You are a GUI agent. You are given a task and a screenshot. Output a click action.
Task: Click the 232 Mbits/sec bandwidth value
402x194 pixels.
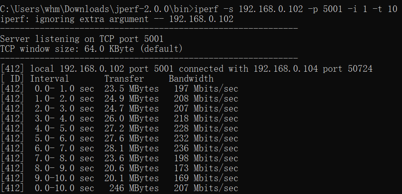(x=206, y=138)
